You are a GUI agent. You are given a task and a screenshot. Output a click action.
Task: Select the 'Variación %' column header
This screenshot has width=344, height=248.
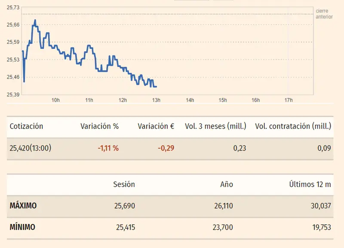coord(100,127)
